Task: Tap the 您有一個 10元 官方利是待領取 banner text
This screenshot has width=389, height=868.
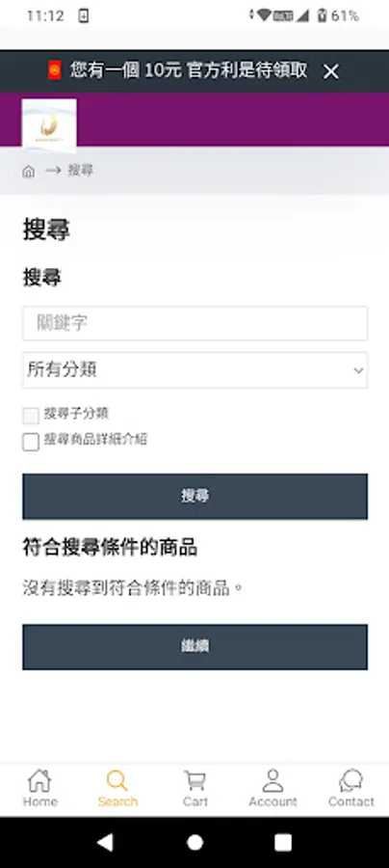Action: point(189,70)
